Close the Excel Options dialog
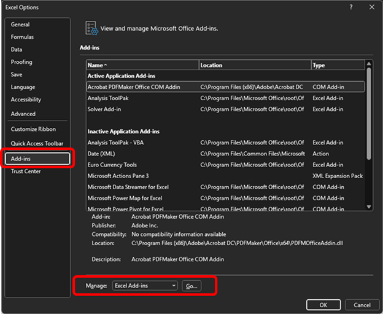Viewport: 383px width, 314px height. (371, 7)
